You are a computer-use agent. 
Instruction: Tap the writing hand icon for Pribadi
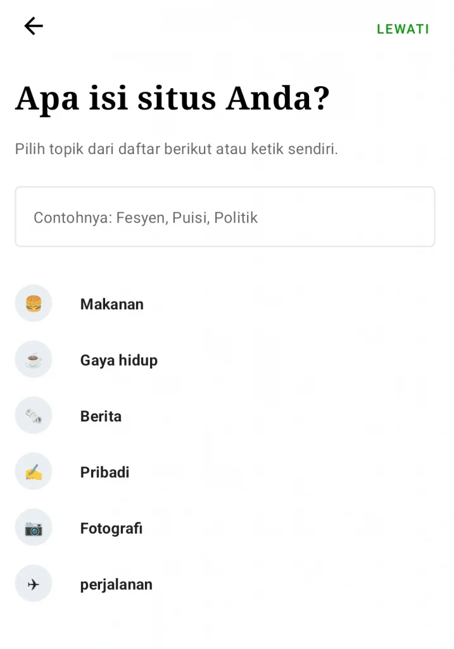(x=34, y=472)
